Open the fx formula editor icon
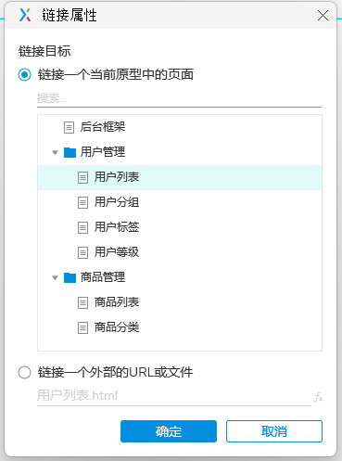342x461 pixels. pos(318,396)
